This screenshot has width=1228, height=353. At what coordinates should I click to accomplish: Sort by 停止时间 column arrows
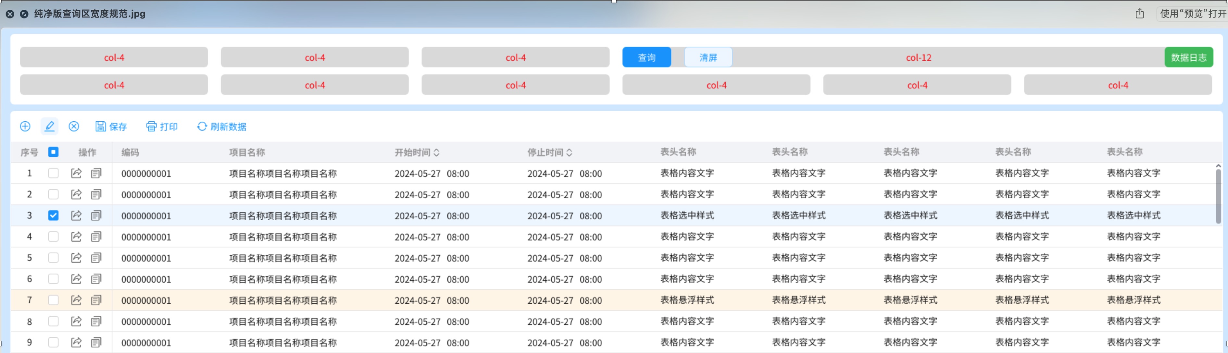tap(569, 152)
